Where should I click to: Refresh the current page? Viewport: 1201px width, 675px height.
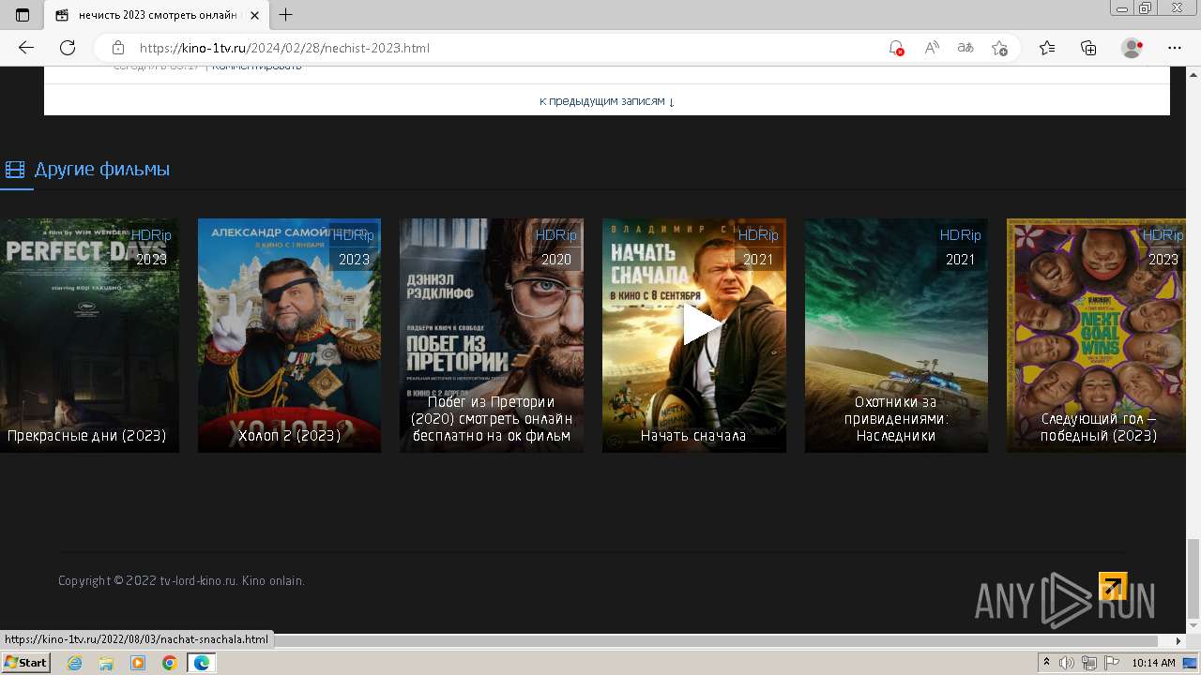pyautogui.click(x=68, y=48)
